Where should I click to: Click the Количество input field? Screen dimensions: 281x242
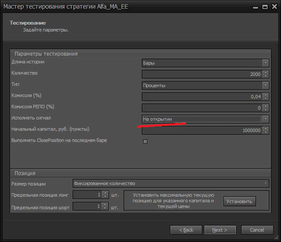click(x=201, y=74)
